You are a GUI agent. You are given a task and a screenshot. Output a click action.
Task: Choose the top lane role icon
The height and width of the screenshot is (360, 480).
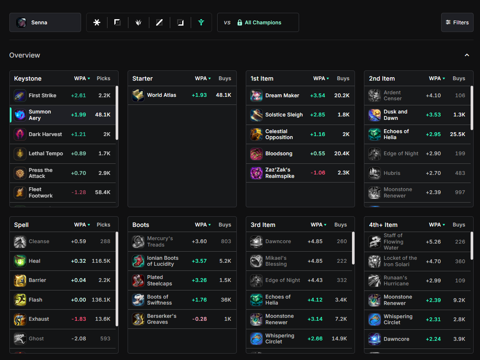[118, 22]
